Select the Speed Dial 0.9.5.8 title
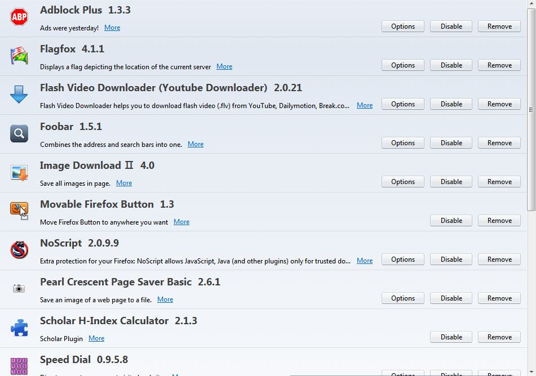The image size is (536, 376). click(x=84, y=360)
